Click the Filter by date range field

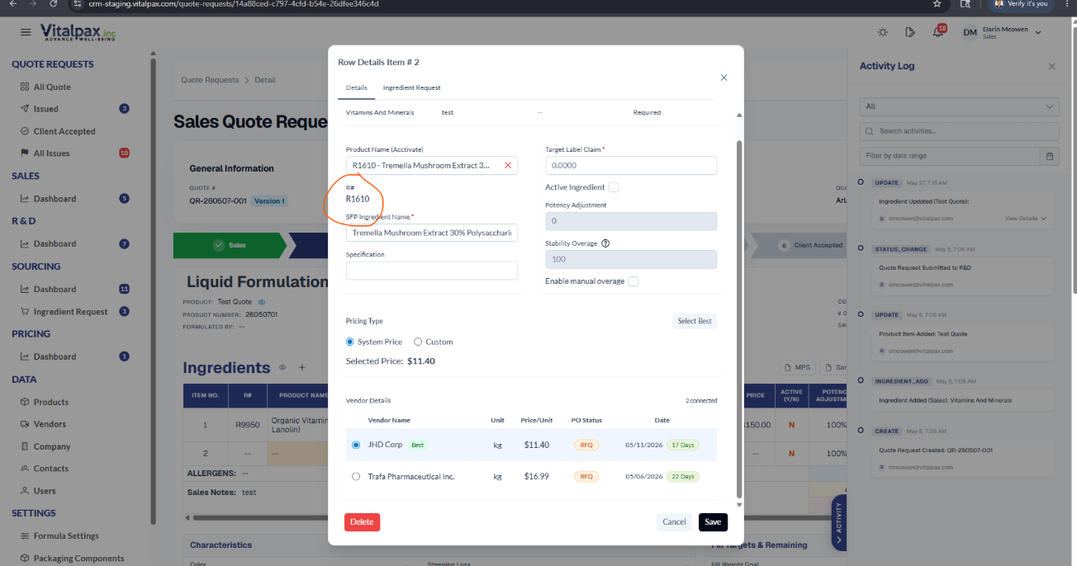949,156
